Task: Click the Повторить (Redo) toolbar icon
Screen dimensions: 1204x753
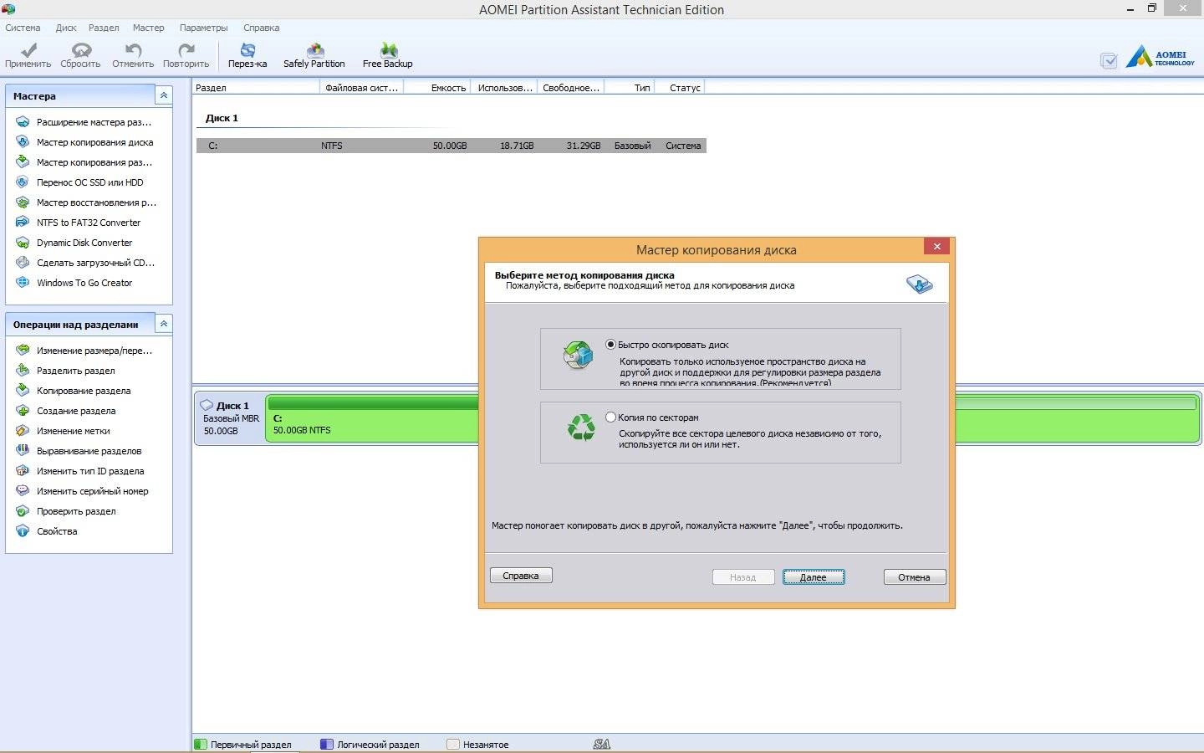Action: click(186, 50)
